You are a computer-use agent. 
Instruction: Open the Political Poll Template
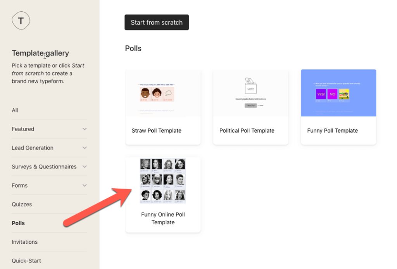[250, 107]
